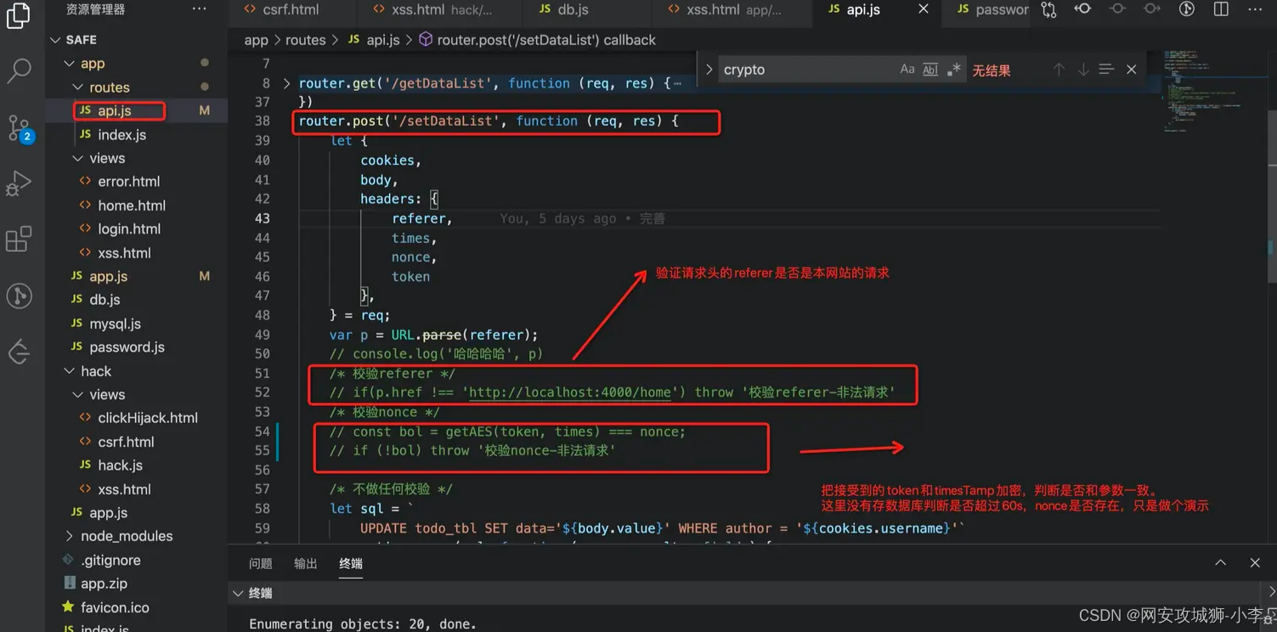
Task: Open home.html in Explorer
Action: click(x=132, y=206)
